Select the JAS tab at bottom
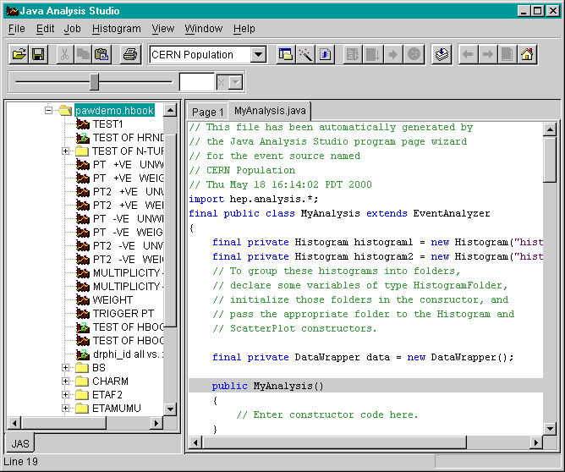Viewport: 565px width, 472px height. click(20, 443)
